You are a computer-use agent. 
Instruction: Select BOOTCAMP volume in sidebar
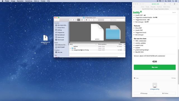(60, 47)
